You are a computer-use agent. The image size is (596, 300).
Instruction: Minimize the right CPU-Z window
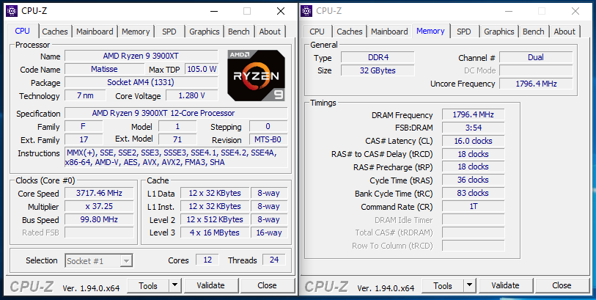[509, 11]
